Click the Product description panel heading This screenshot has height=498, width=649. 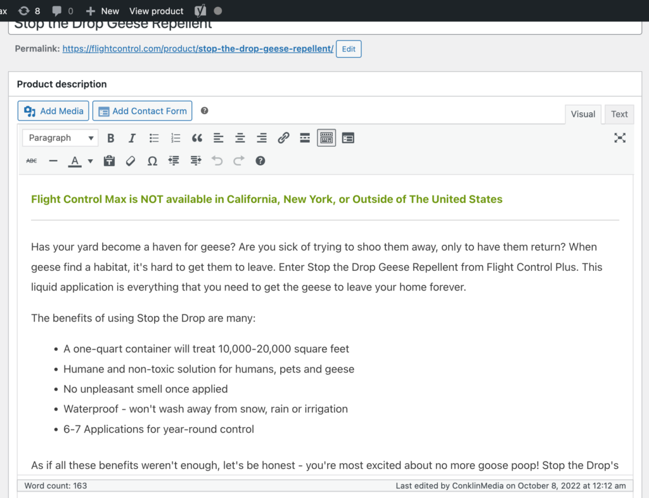pyautogui.click(x=61, y=84)
